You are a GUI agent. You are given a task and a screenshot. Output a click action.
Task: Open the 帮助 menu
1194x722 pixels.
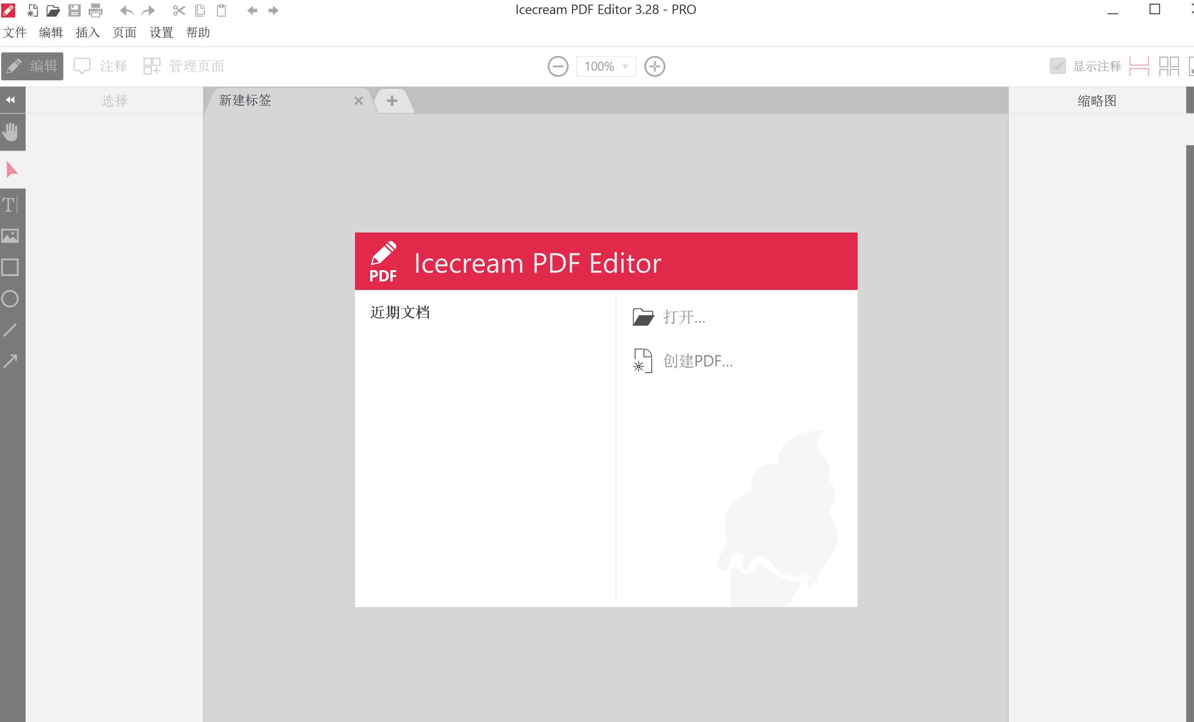coord(198,33)
